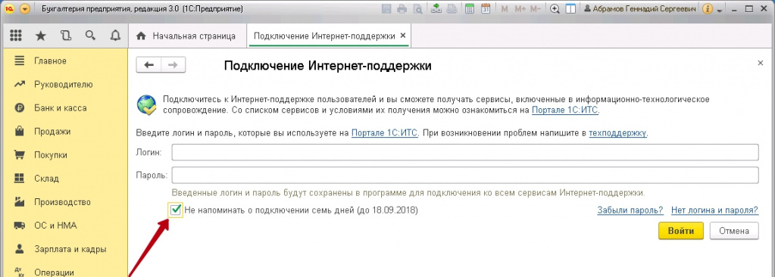Open the calendar icon showing 31

tap(486, 9)
